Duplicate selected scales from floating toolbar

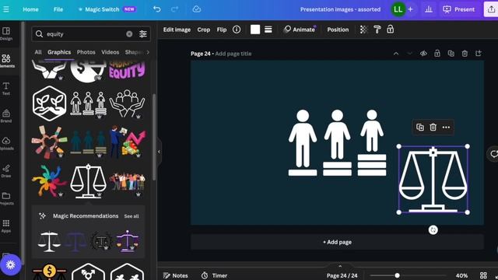tap(420, 128)
